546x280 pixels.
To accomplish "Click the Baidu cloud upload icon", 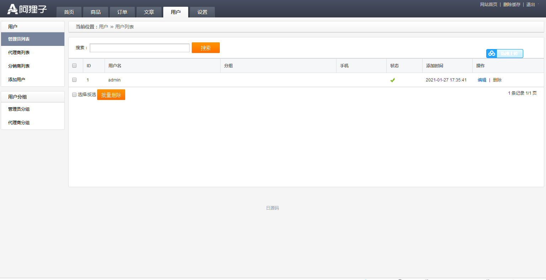I will click(491, 53).
